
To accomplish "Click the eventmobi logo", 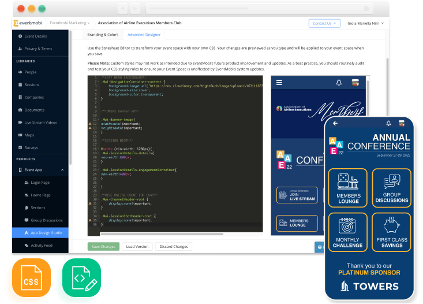I will (x=28, y=23).
